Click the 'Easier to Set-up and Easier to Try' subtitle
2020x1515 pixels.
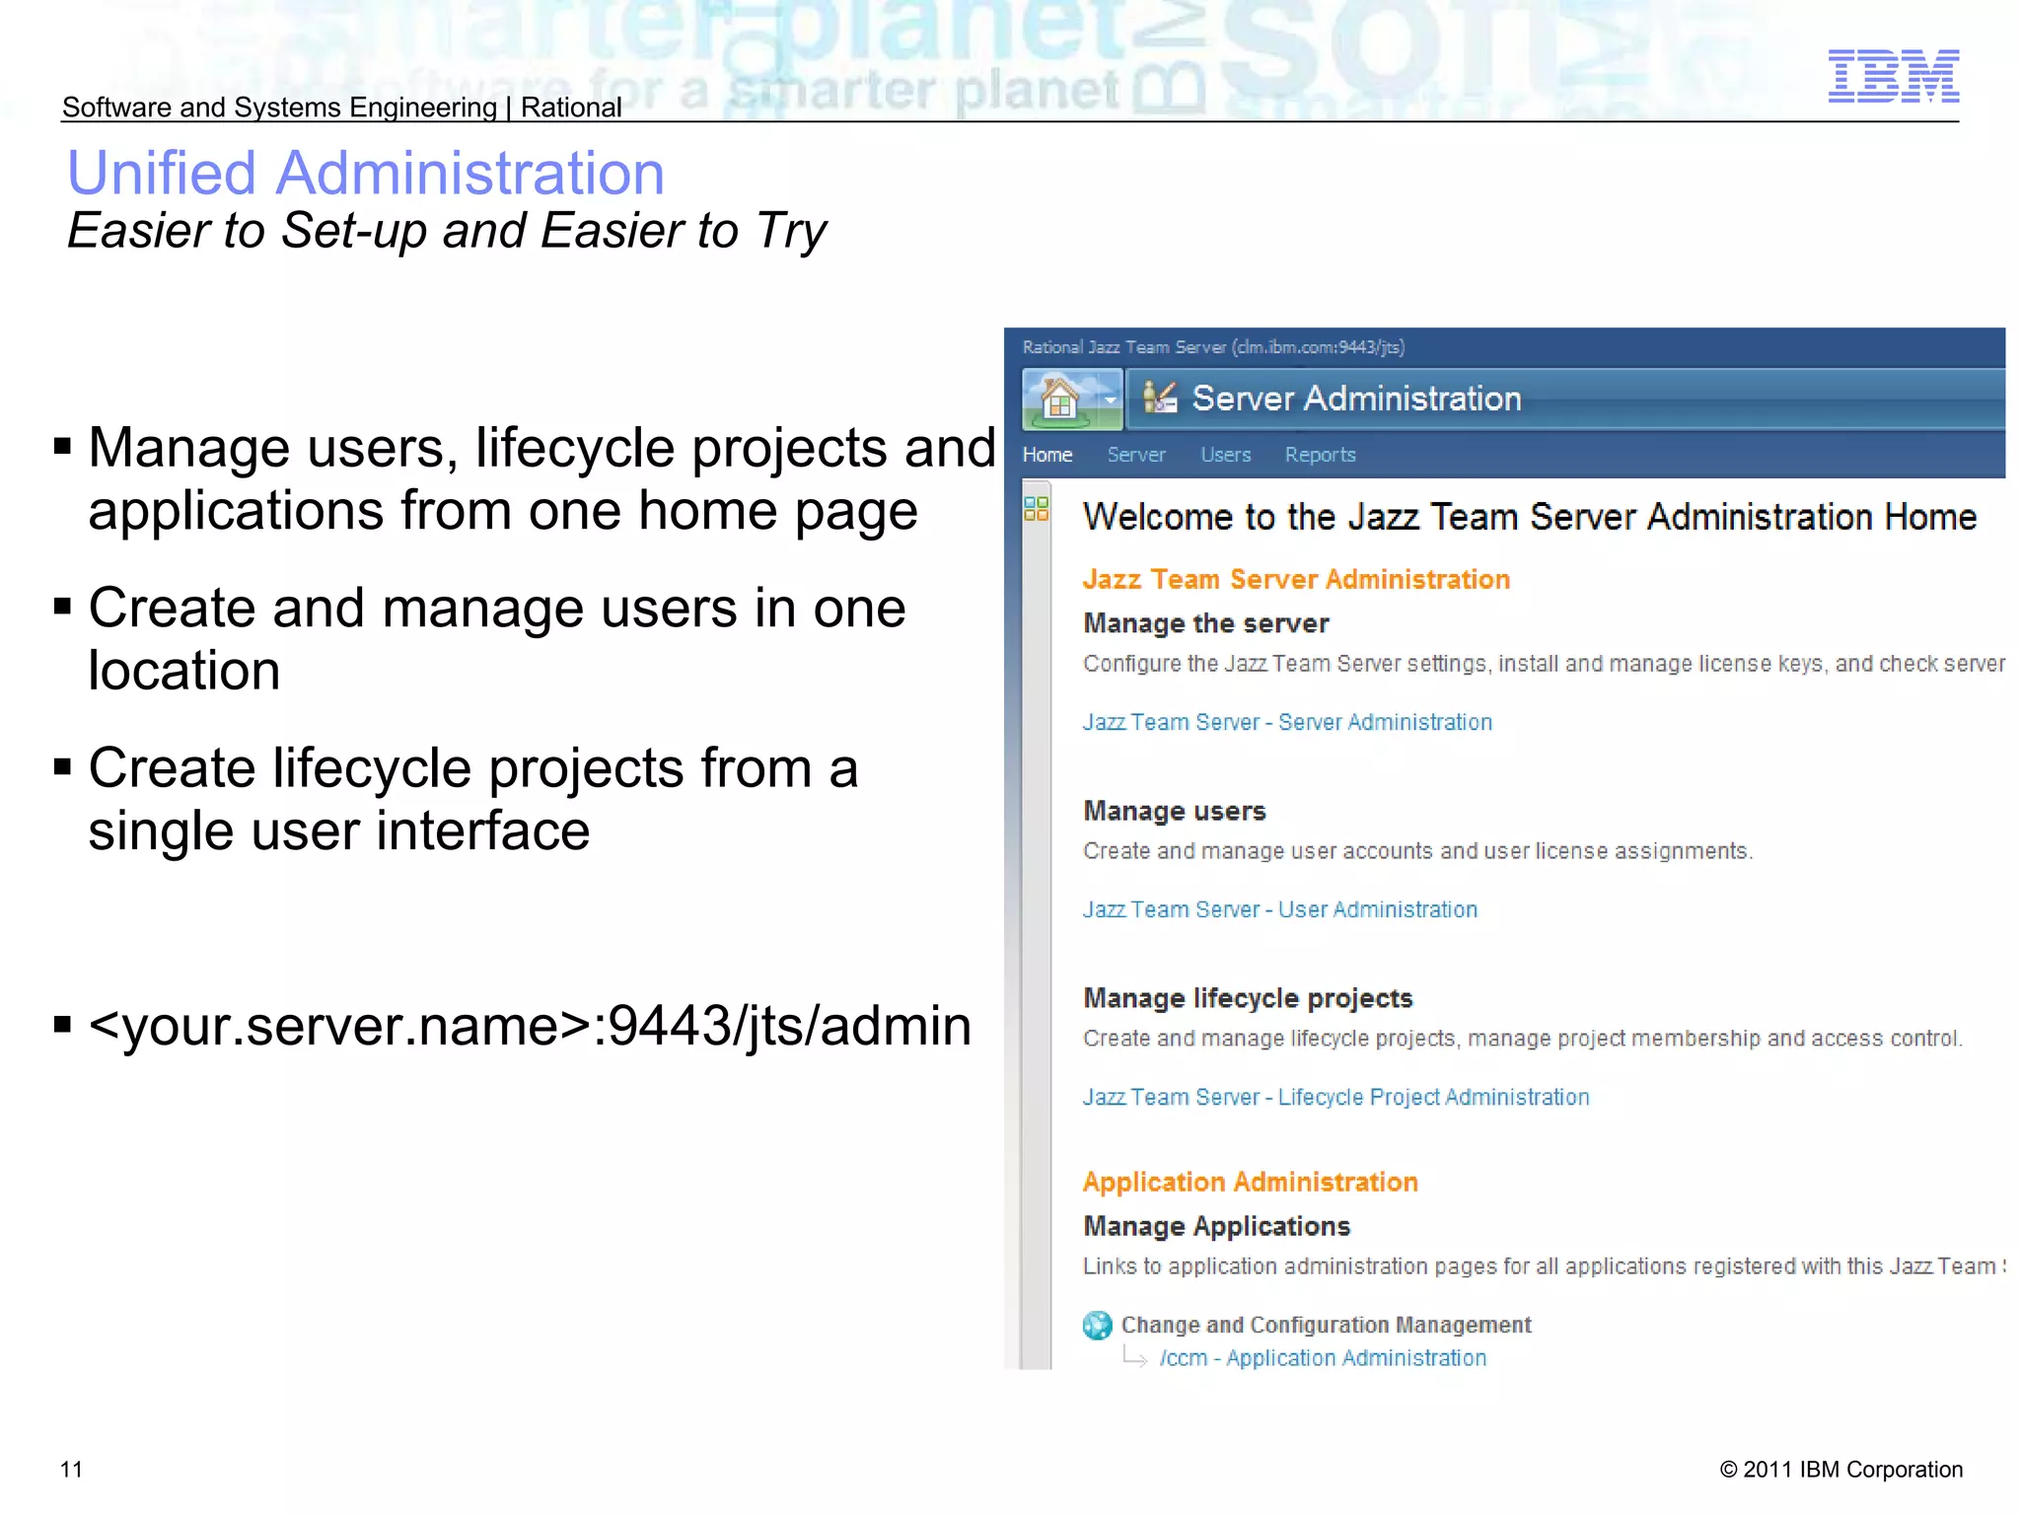pyautogui.click(x=447, y=232)
